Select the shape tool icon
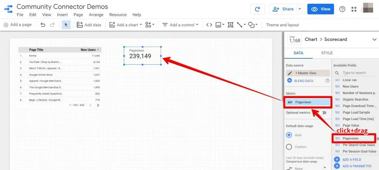The height and width of the screenshot is (170, 379). [252, 25]
